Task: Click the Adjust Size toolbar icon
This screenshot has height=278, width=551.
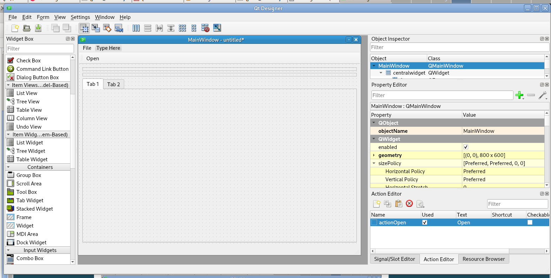Action: (217, 28)
